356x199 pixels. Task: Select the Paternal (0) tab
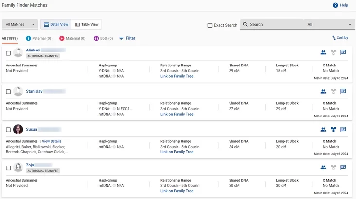[38, 38]
